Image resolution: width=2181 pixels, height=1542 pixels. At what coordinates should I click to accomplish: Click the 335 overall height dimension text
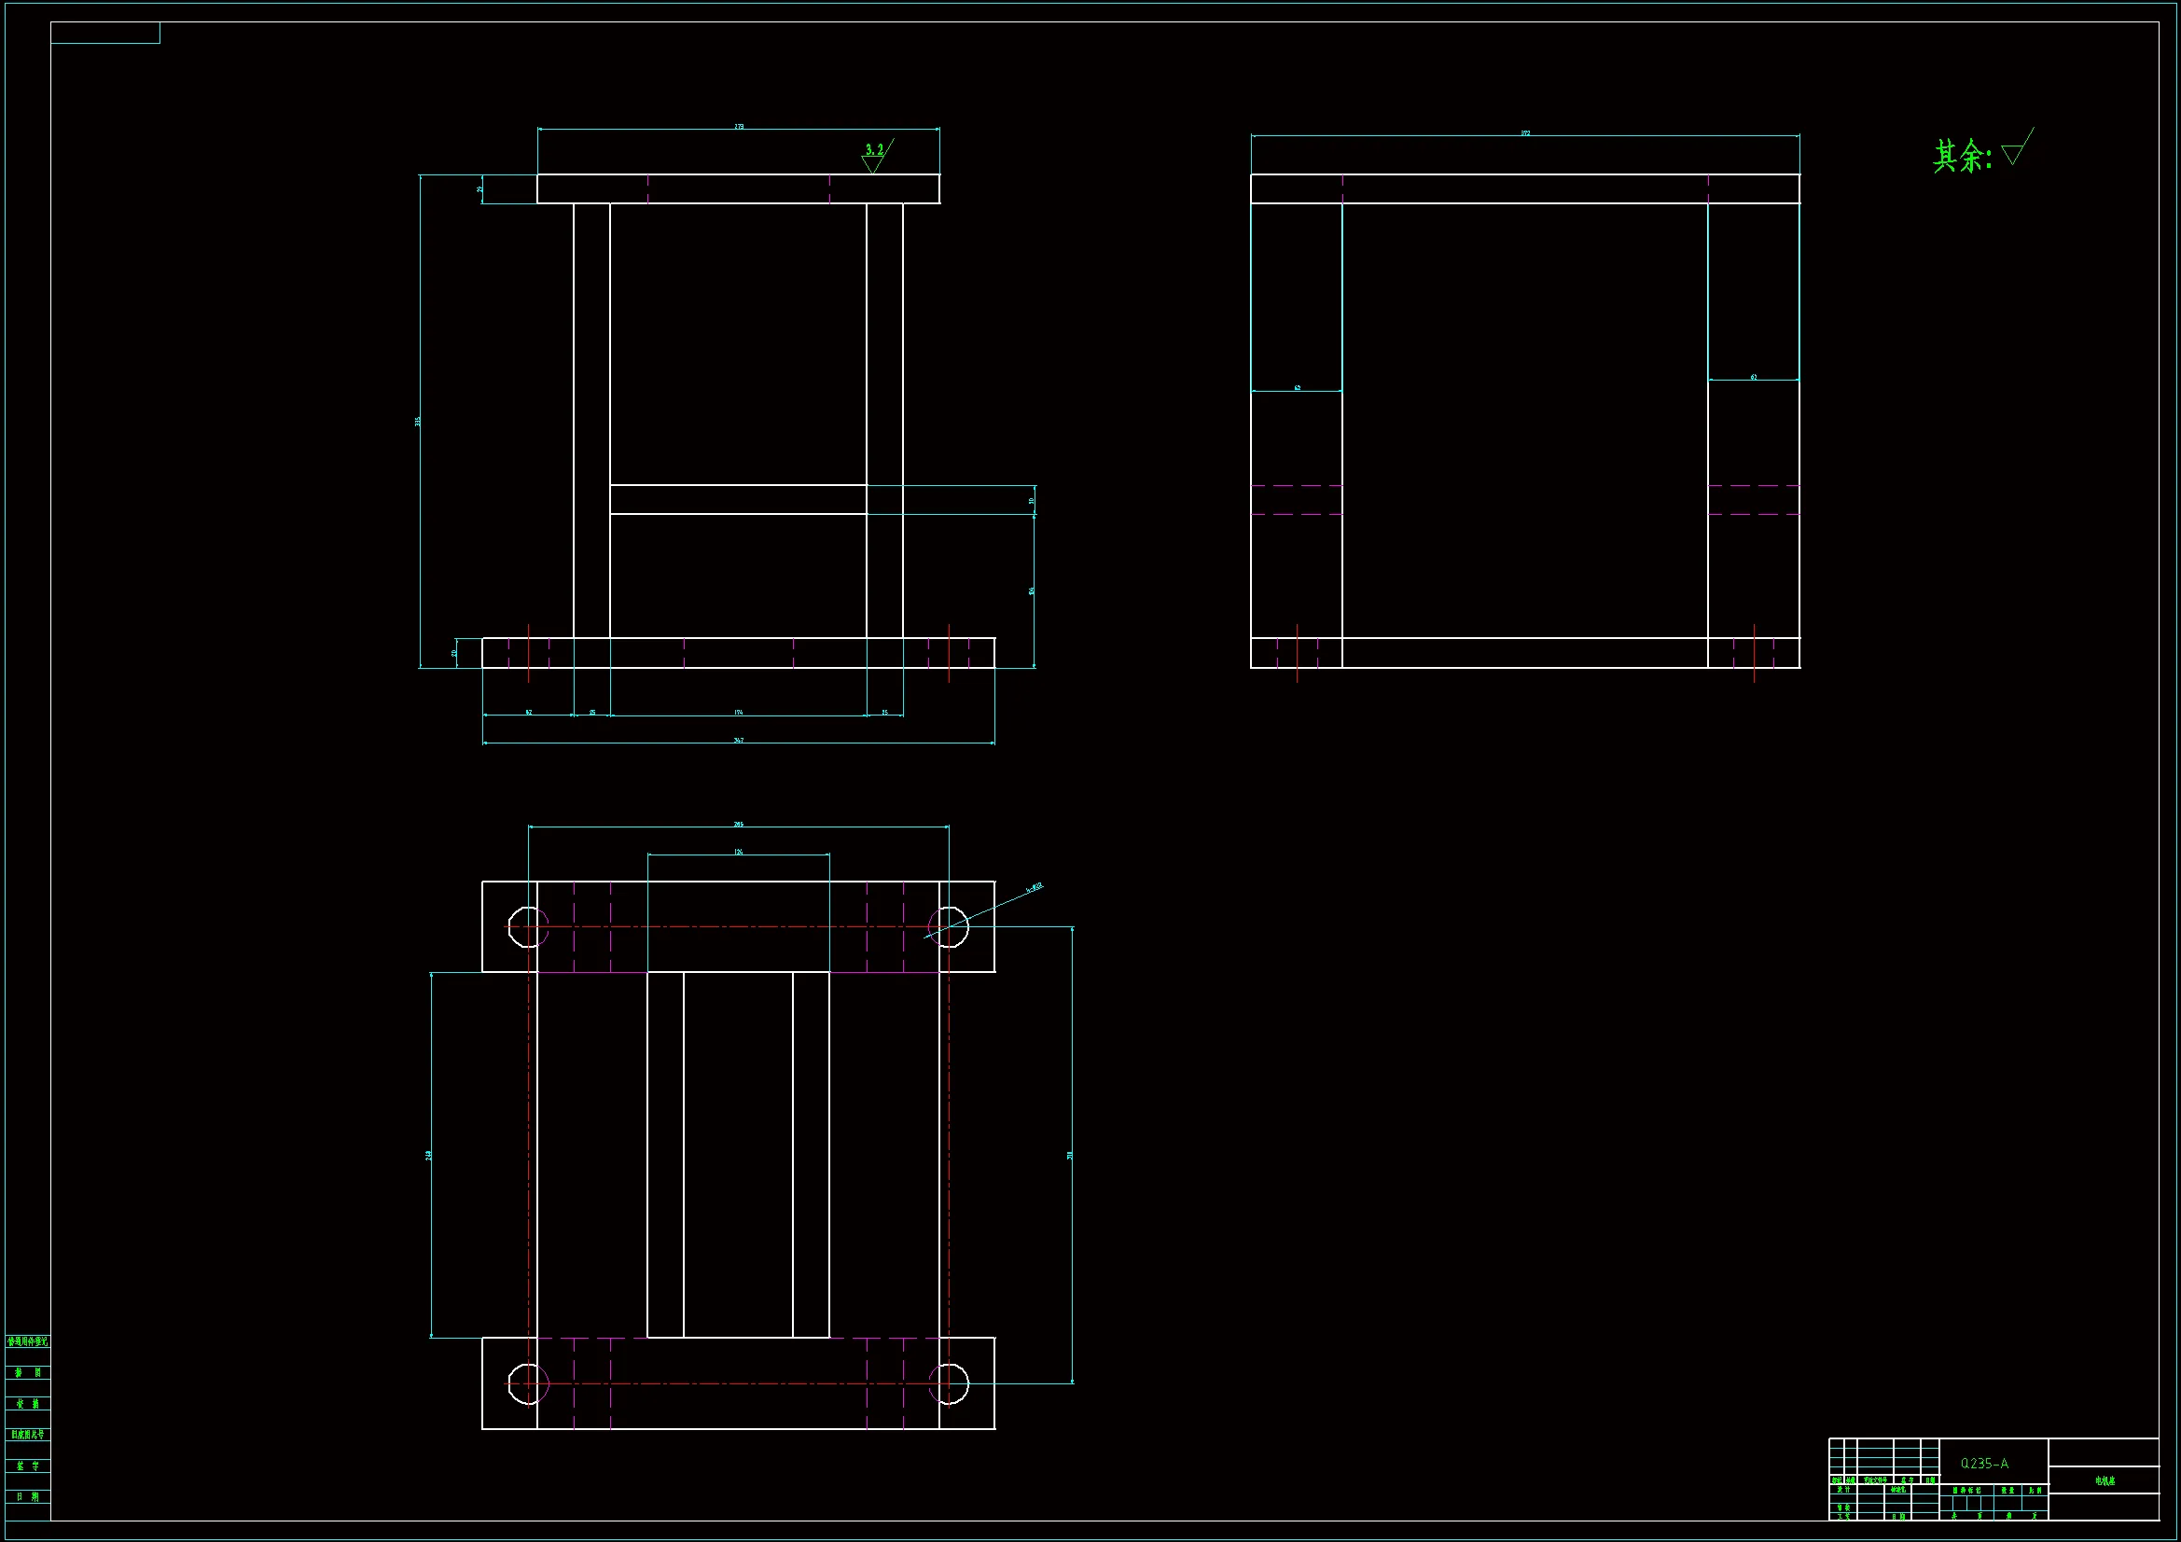[417, 421]
